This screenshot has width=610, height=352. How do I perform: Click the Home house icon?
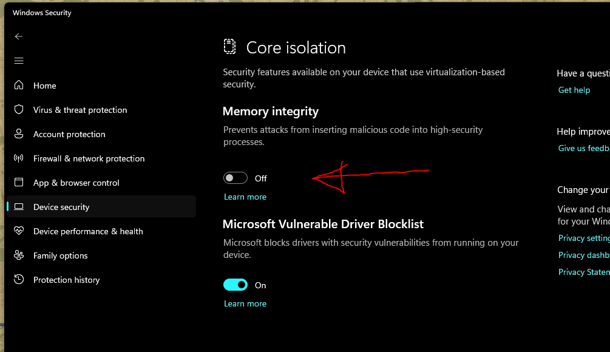click(19, 85)
